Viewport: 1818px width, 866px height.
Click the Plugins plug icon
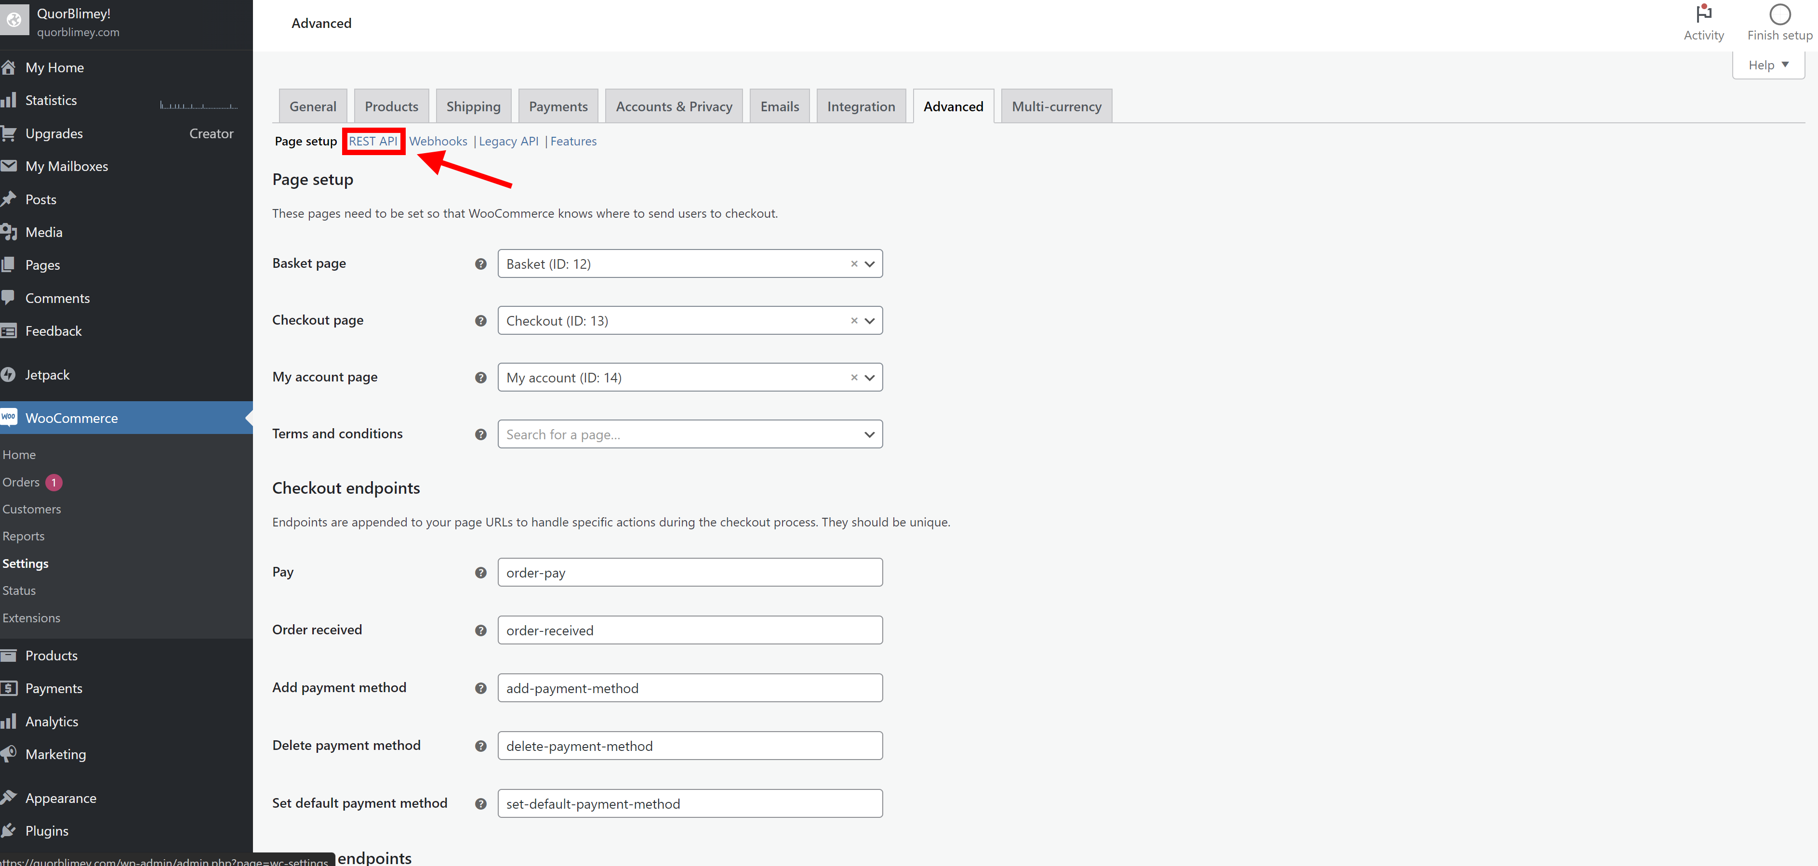point(9,831)
